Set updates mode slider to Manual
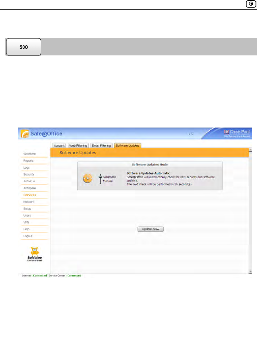This screenshot has height=339, width=257. click(x=108, y=181)
